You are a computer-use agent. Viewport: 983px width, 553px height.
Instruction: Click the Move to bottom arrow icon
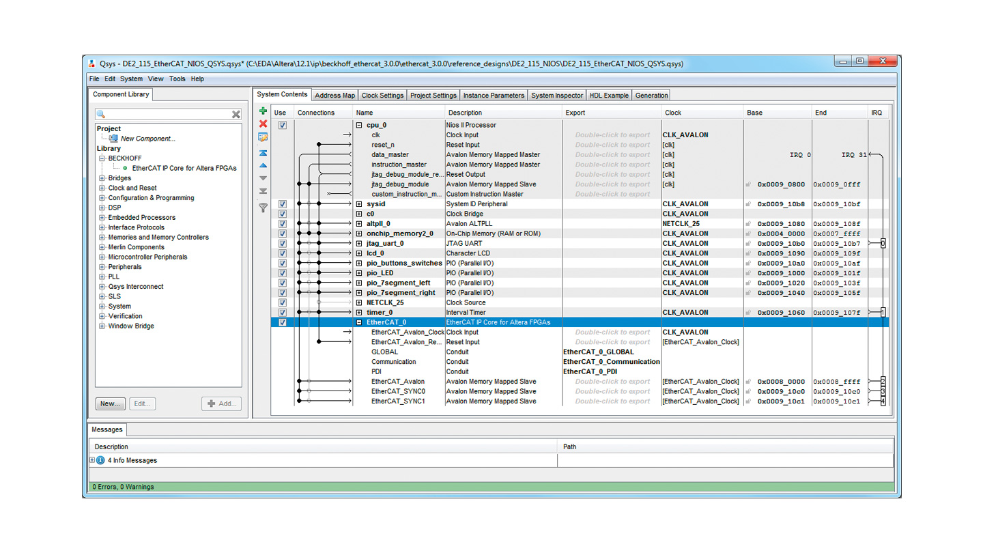[263, 191]
